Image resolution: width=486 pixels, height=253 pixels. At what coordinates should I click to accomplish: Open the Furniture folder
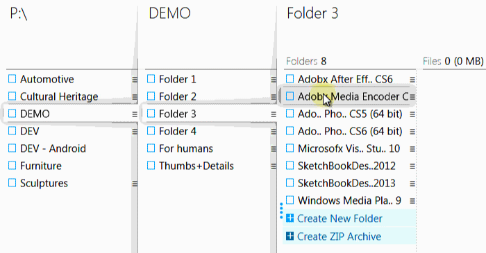pos(41,166)
